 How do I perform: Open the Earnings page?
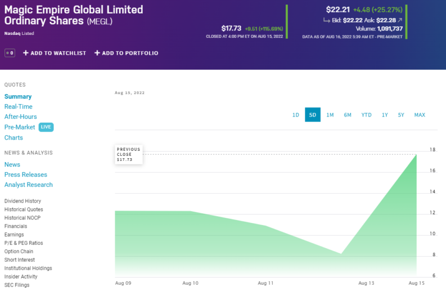point(14,235)
